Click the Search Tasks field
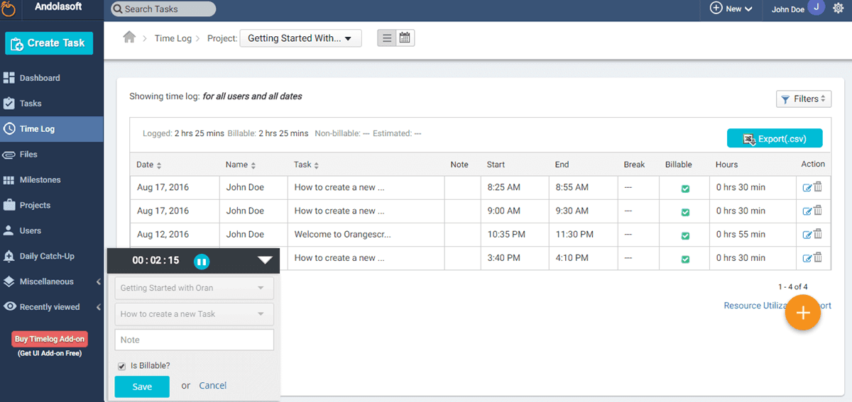Viewport: 852px width, 402px height. click(164, 9)
